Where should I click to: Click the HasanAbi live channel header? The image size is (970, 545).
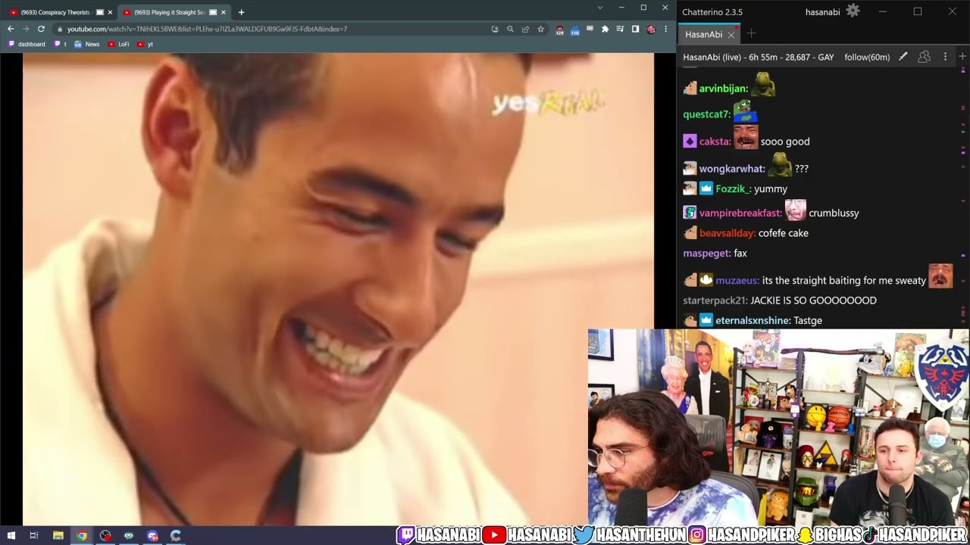tap(759, 57)
